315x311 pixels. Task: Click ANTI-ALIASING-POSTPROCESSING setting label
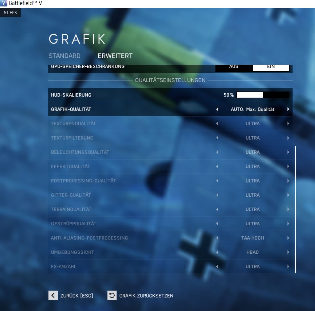point(89,238)
